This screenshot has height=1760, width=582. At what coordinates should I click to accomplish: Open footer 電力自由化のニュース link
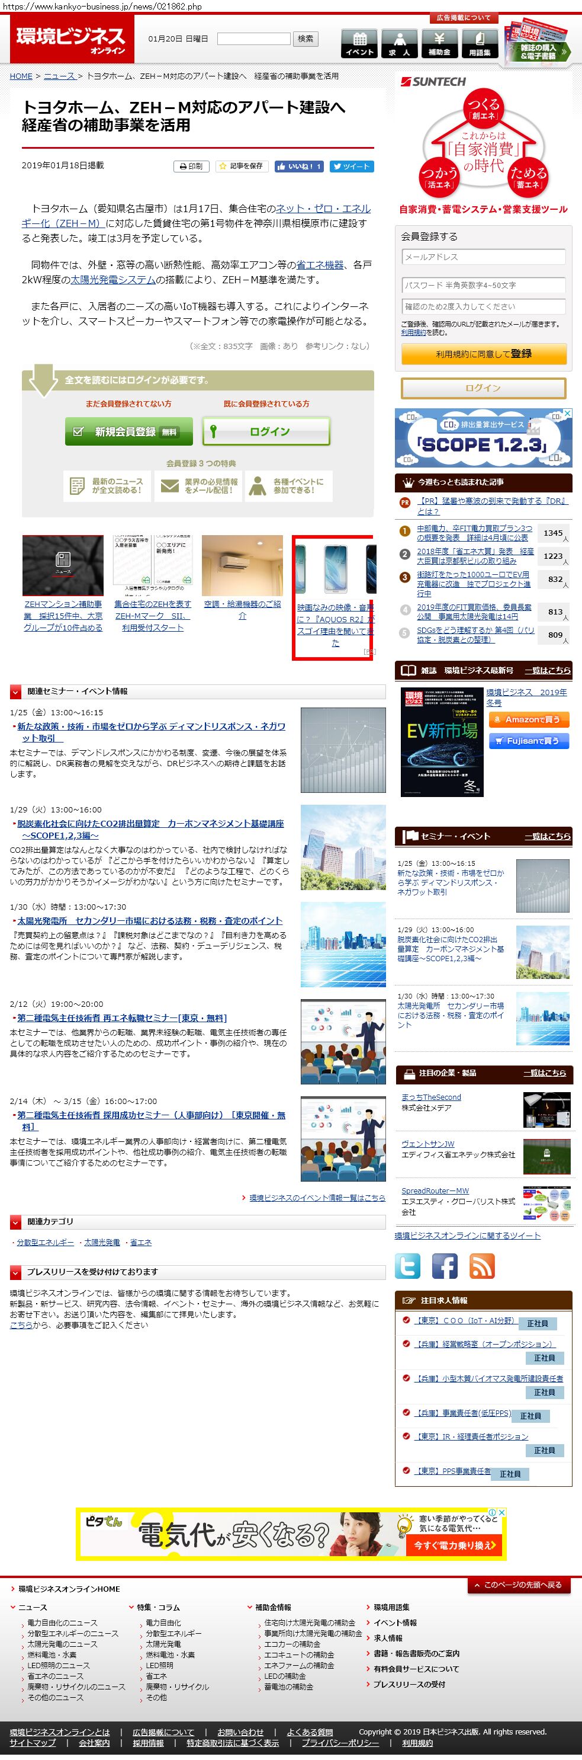[x=62, y=1623]
